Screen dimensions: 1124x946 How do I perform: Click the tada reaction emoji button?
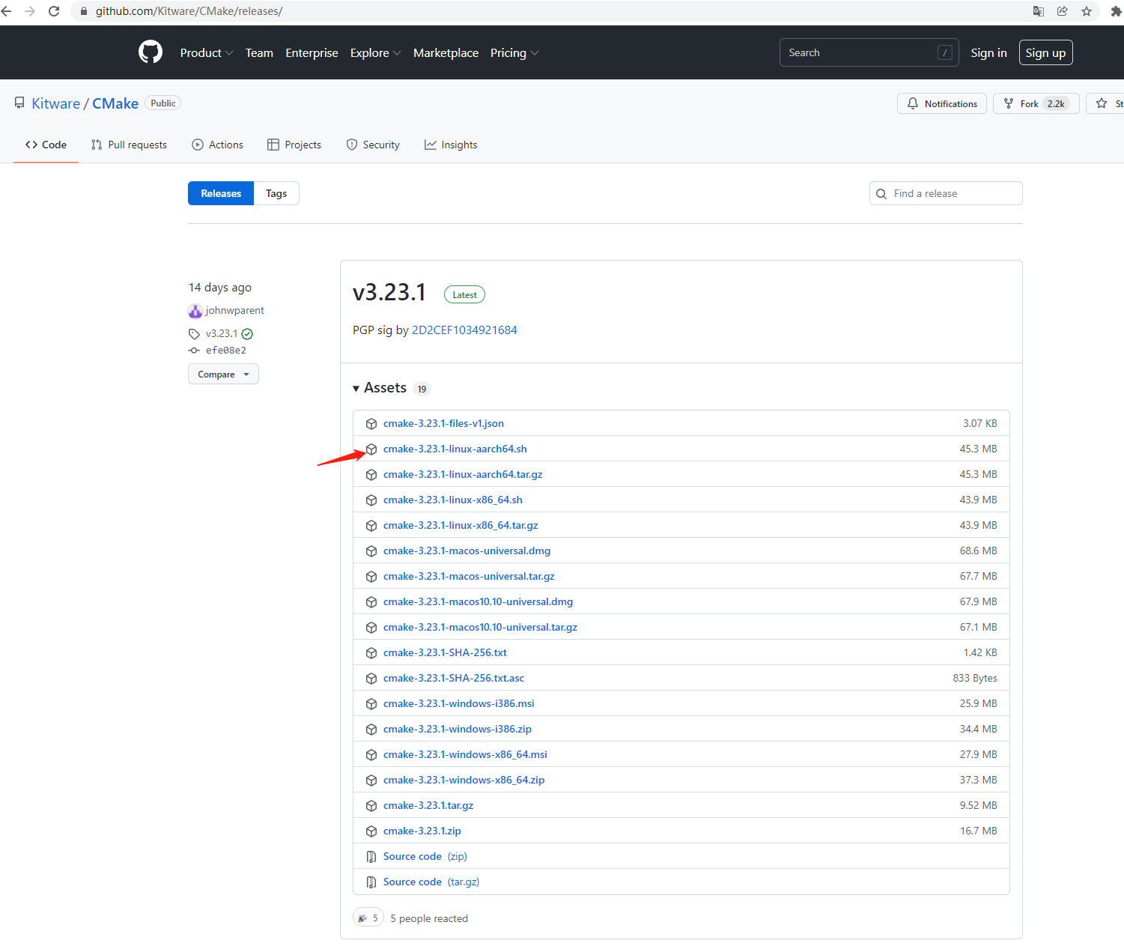click(368, 918)
